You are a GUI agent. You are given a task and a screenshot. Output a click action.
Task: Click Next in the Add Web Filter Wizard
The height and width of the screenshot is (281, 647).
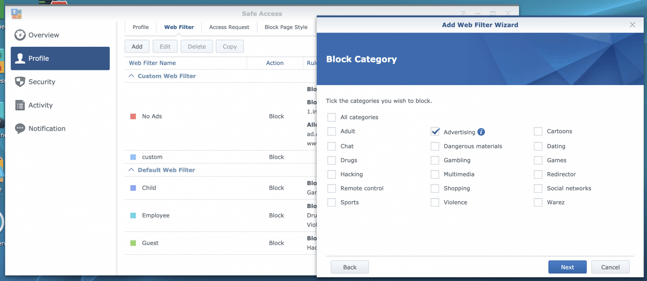(567, 267)
